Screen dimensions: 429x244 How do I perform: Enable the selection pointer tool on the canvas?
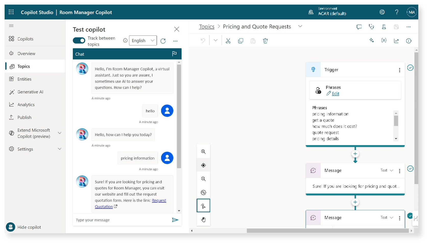203,205
